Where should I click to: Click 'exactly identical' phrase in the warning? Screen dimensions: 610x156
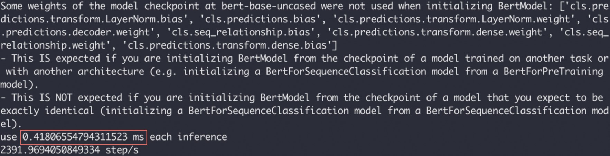coord(47,111)
